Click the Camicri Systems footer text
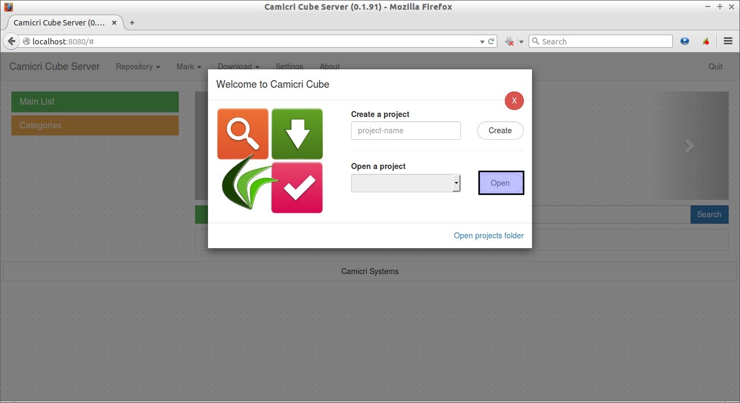This screenshot has height=403, width=740. [370, 271]
